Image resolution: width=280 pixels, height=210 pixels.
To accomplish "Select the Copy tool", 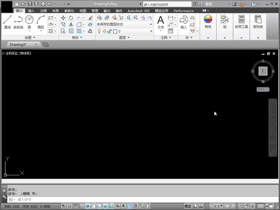I will (x=63, y=24).
